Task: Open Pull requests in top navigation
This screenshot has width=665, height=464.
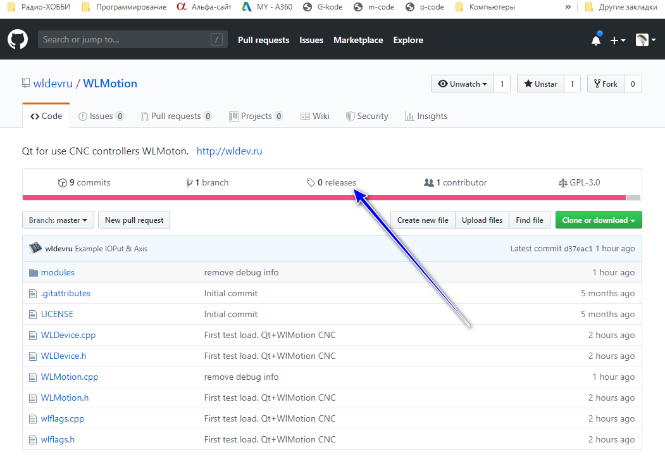Action: coord(263,40)
